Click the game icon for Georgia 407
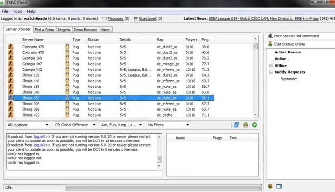The height and width of the screenshot is (192, 335). point(10,64)
